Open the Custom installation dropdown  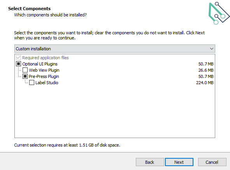pos(115,49)
